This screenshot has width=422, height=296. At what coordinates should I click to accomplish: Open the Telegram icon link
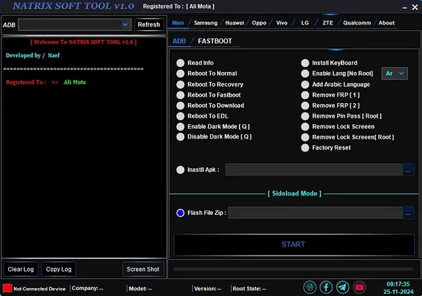coord(343,287)
